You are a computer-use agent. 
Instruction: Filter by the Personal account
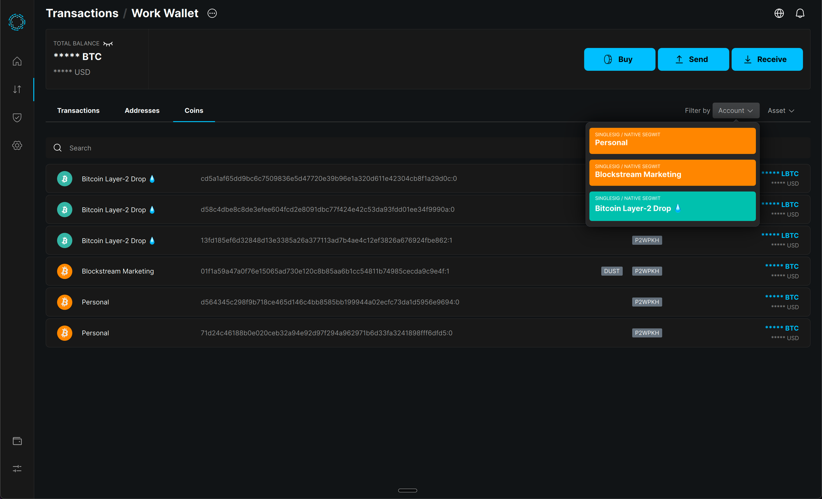[x=672, y=140]
